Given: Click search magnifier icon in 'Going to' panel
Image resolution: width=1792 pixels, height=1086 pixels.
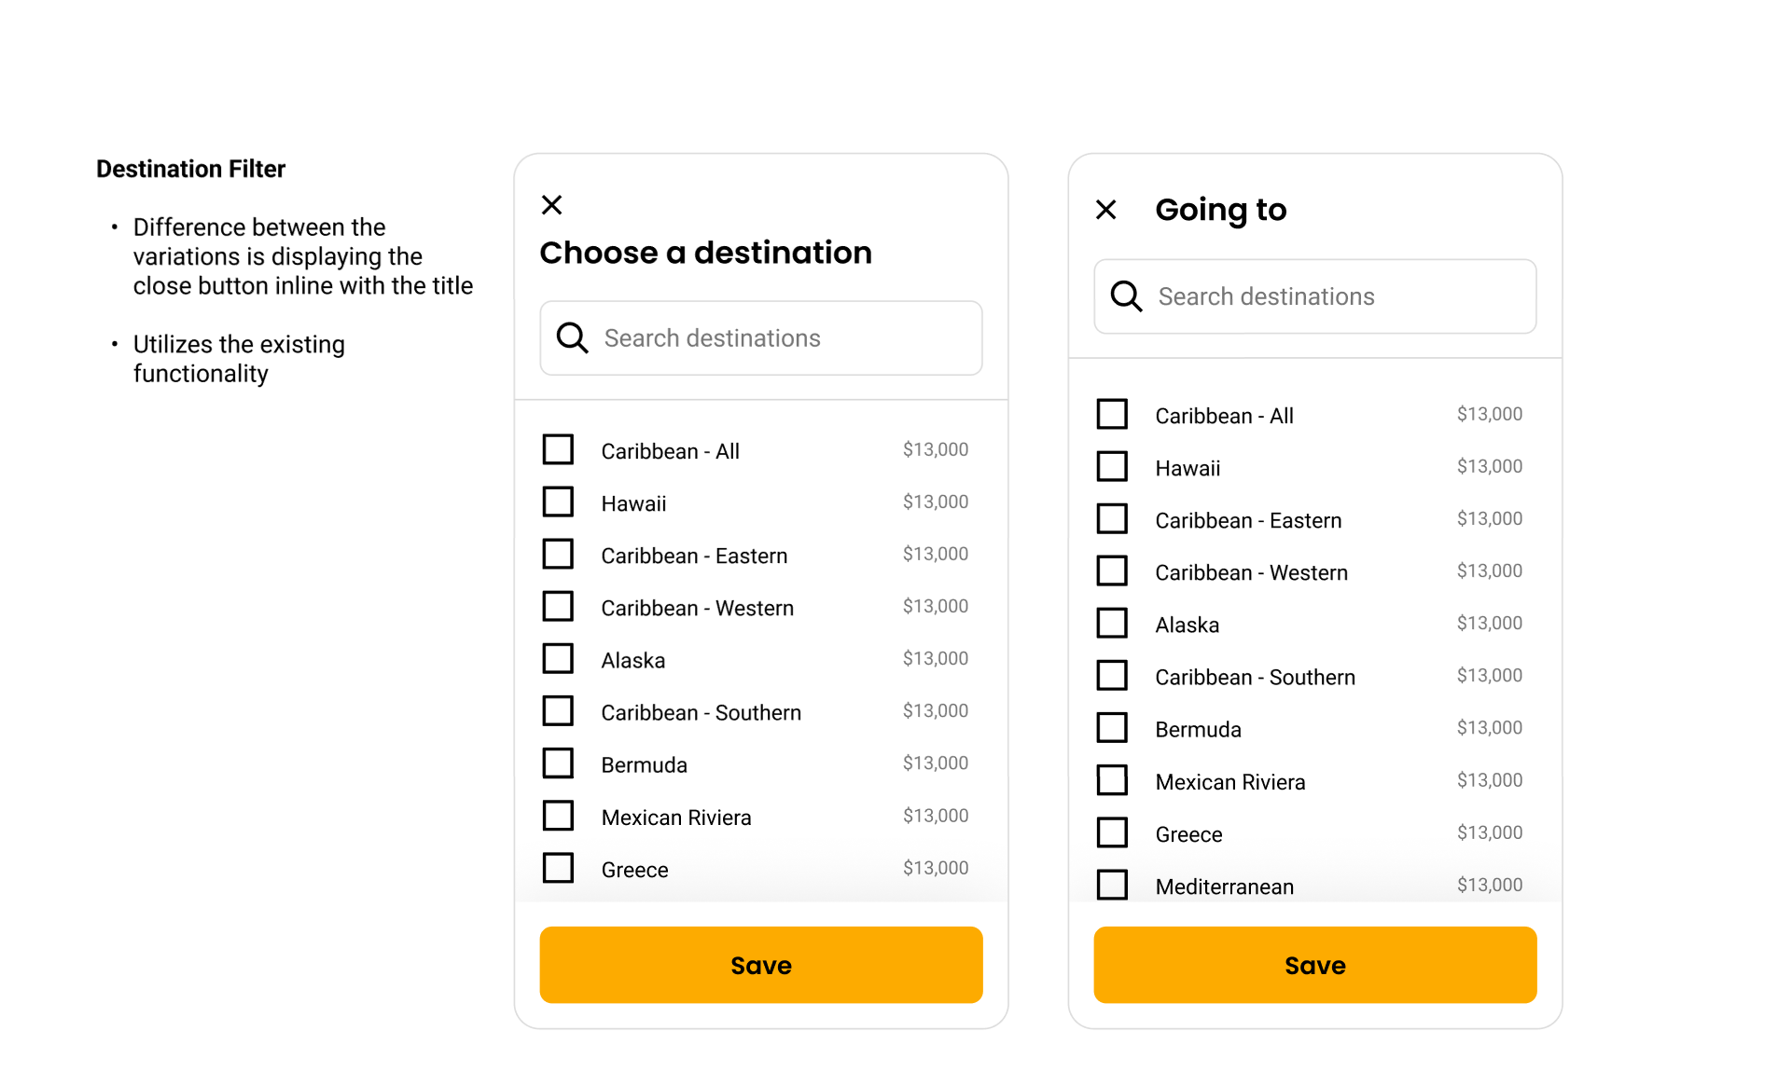Looking at the screenshot, I should click(1126, 296).
